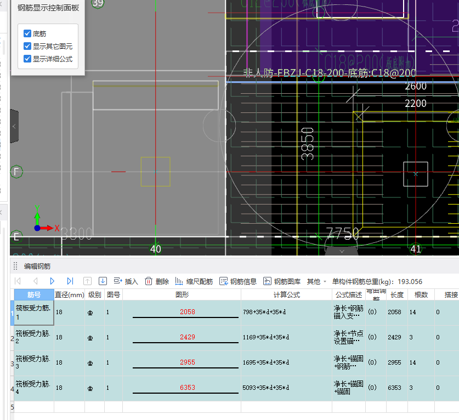
Task: Move rebar row down
Action: click(x=103, y=281)
